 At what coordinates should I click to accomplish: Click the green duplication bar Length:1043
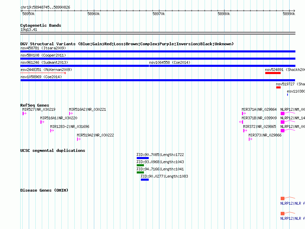click(140, 165)
